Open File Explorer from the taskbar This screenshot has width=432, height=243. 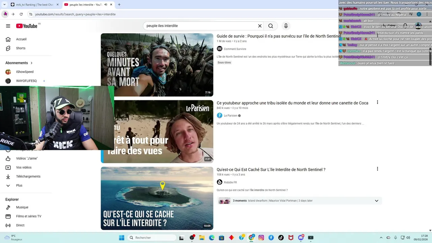click(x=202, y=238)
